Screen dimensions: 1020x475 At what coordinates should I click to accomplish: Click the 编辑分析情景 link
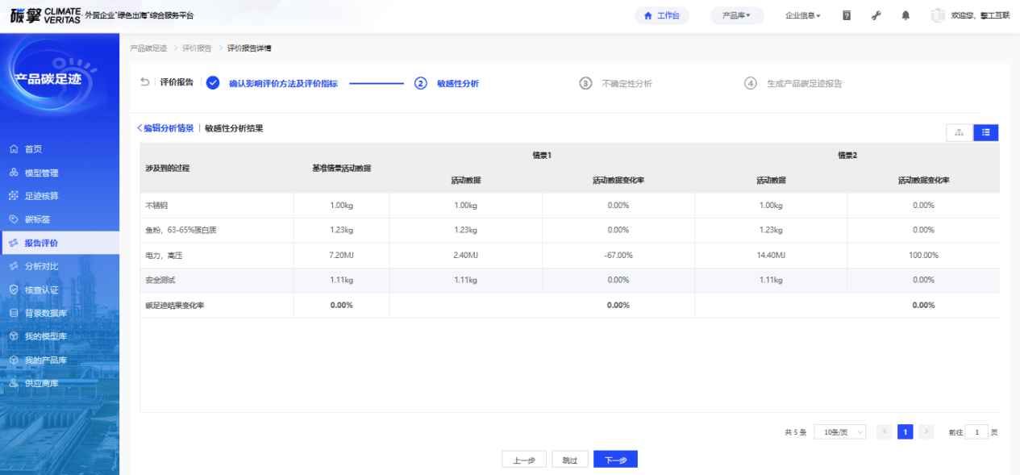point(166,128)
